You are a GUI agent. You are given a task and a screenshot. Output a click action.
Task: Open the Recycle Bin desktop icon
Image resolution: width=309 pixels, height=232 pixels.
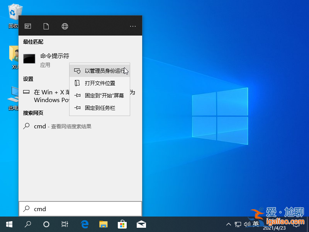click(14, 12)
